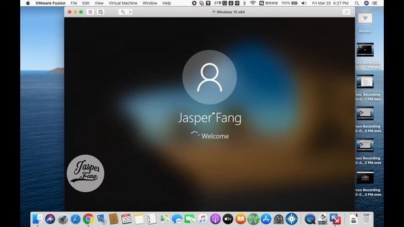Expand the Movies stack on desktop
Viewport: 404px width, 227px height.
365,18
